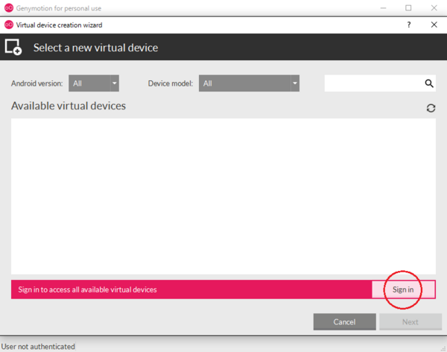
Task: Maximize the Genymotion main window
Action: click(408, 7)
